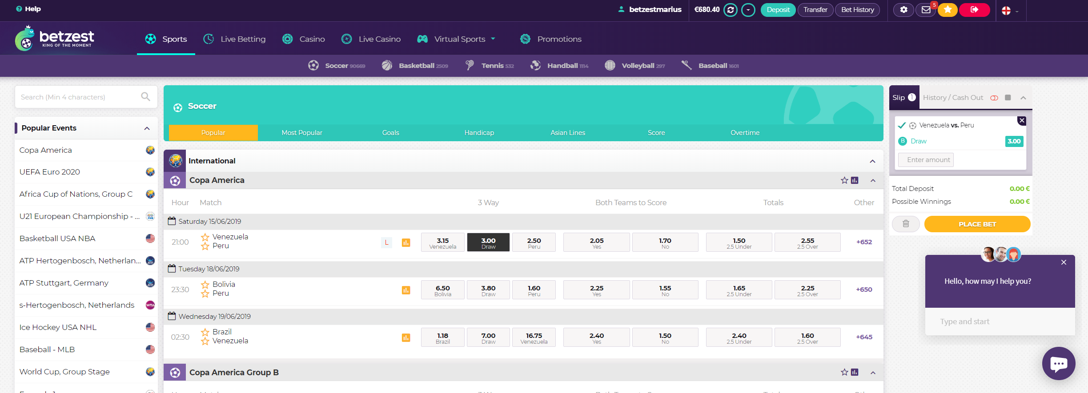This screenshot has height=393, width=1088.
Task: Open the History / Cash Out tab
Action: pos(952,98)
